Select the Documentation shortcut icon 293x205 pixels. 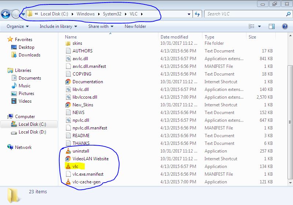[x=68, y=82]
